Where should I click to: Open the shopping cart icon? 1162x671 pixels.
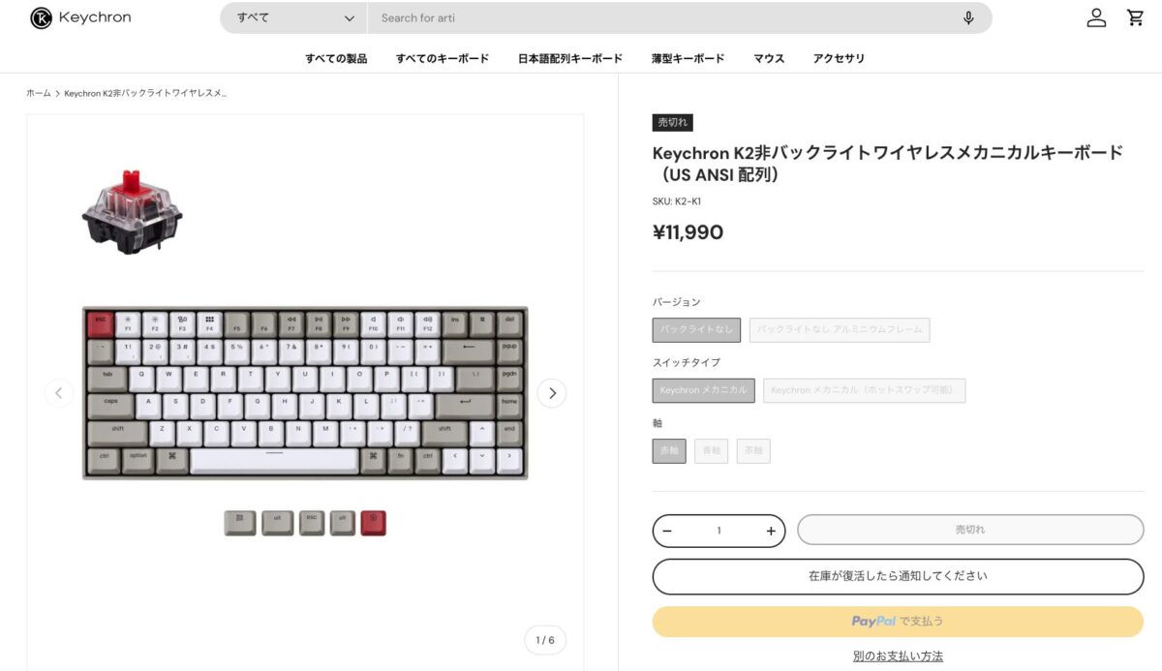tap(1135, 17)
